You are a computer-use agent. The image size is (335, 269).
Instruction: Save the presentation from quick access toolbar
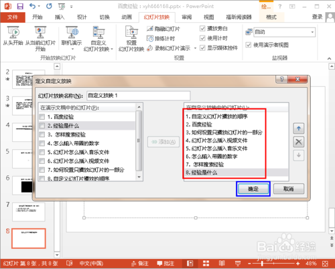20,6
